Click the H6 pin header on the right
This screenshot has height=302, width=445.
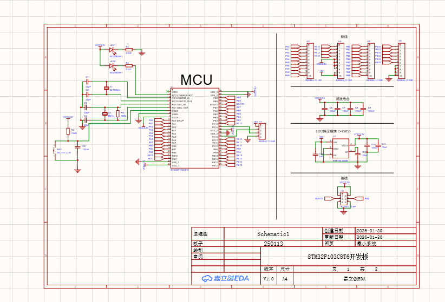pos(401,61)
